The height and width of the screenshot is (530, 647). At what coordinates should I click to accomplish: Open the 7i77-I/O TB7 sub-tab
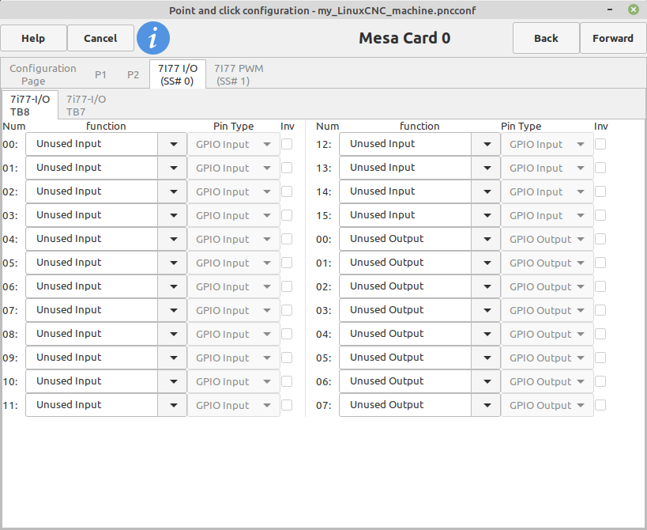point(86,105)
